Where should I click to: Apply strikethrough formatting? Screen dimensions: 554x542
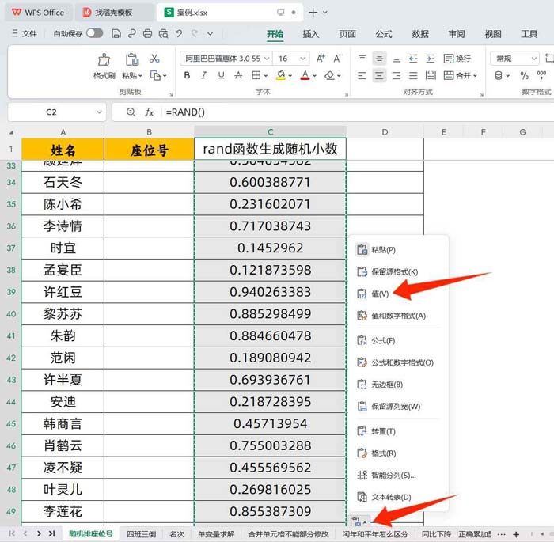[238, 75]
